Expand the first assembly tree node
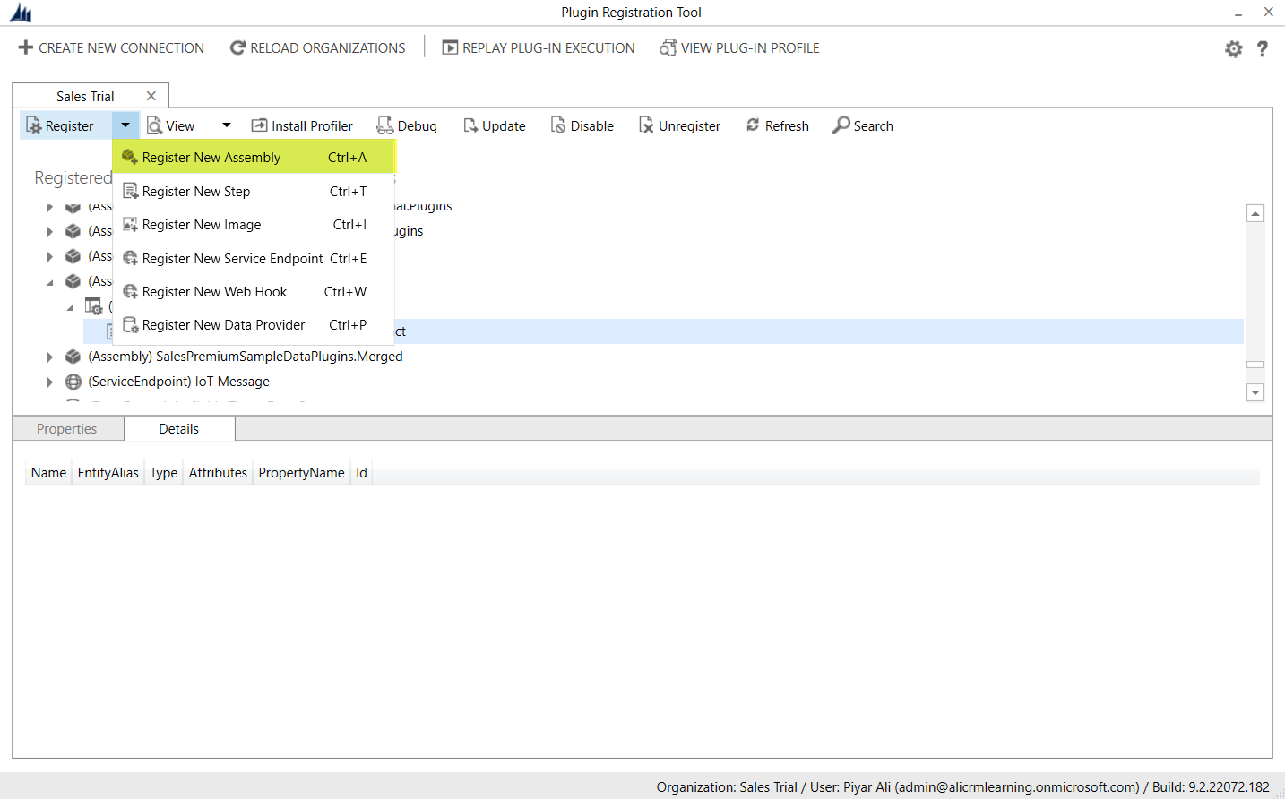The height and width of the screenshot is (799, 1285). tap(50, 207)
